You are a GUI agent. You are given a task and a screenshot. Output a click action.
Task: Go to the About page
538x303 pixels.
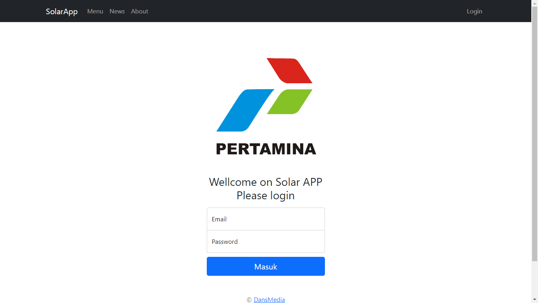[x=139, y=11]
